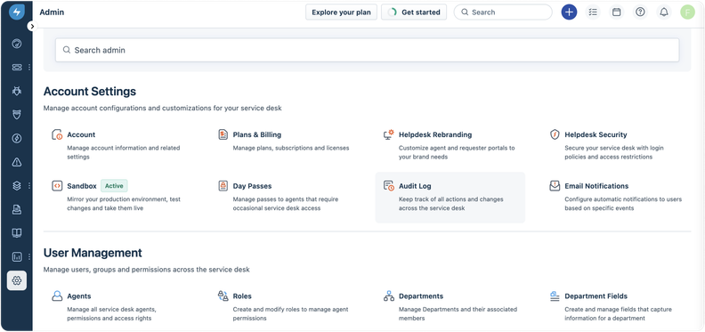705x332 pixels.
Task: Click the Account Settings heading
Action: [x=90, y=92]
